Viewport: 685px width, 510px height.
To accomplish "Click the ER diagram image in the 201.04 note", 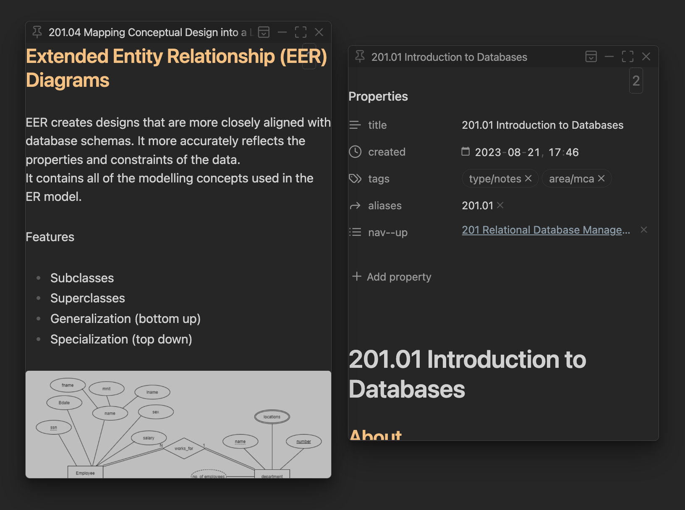I will click(178, 424).
